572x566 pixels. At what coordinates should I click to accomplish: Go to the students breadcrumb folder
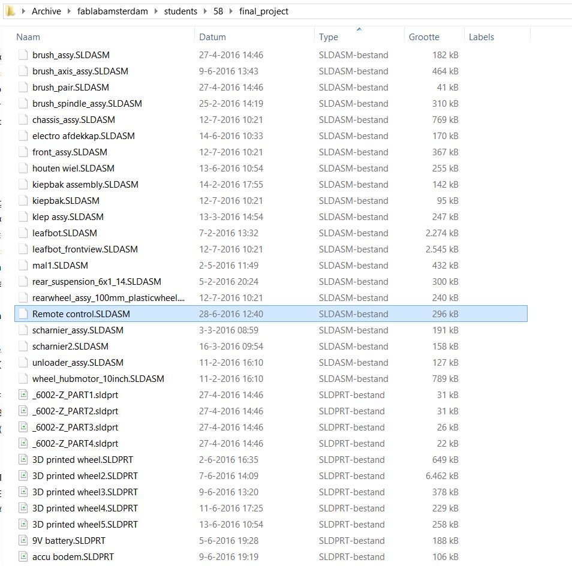(180, 11)
